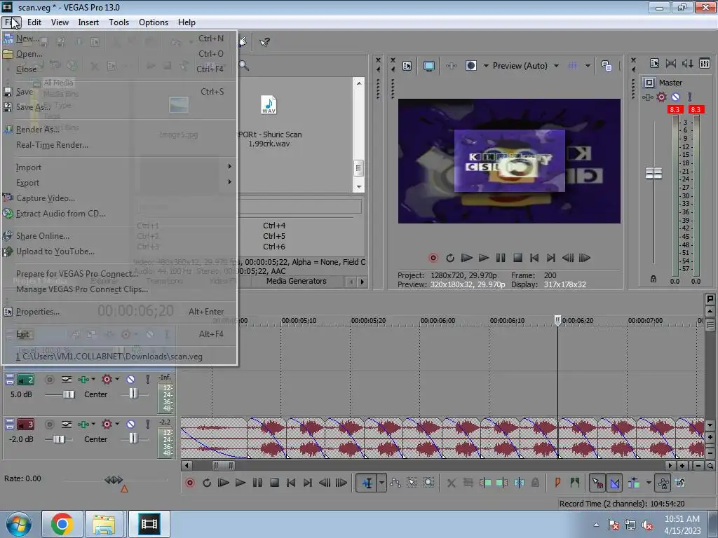Select Save As in the File menu
718x538 pixels.
[119, 107]
